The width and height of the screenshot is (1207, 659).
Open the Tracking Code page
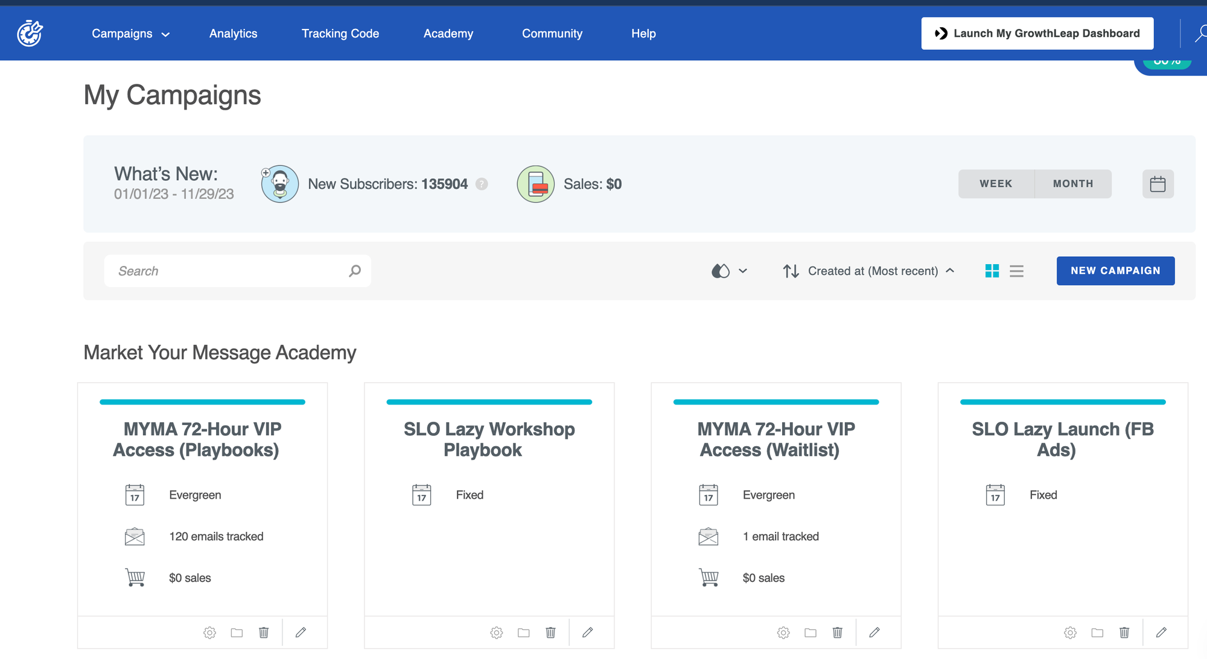tap(340, 34)
